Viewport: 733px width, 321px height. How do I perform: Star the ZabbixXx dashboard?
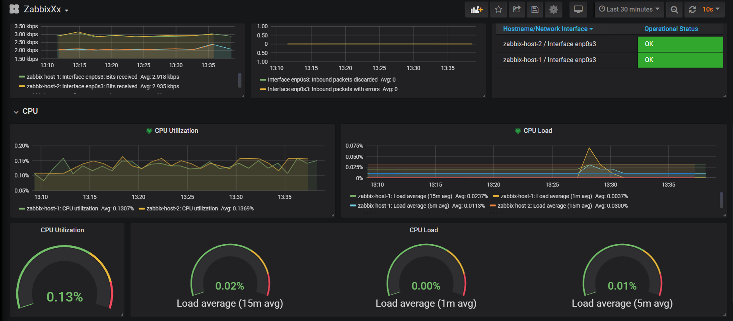pyautogui.click(x=498, y=10)
